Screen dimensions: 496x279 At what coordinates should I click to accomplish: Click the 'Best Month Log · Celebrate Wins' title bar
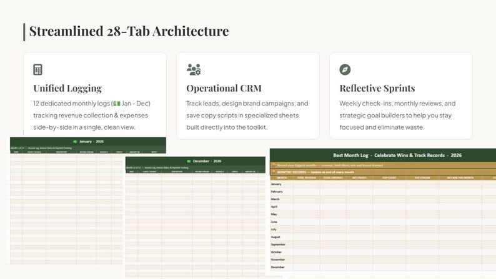[x=383, y=155]
